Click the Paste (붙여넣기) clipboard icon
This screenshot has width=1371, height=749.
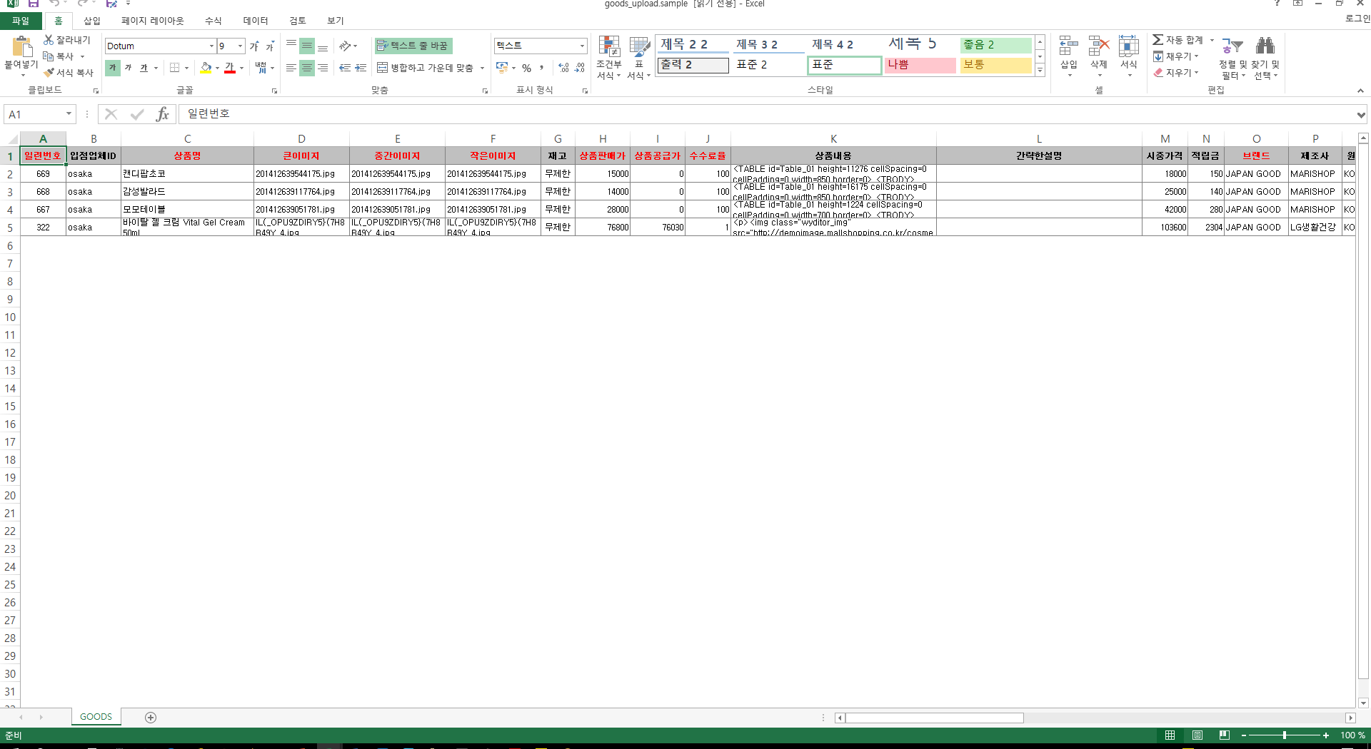[21, 49]
